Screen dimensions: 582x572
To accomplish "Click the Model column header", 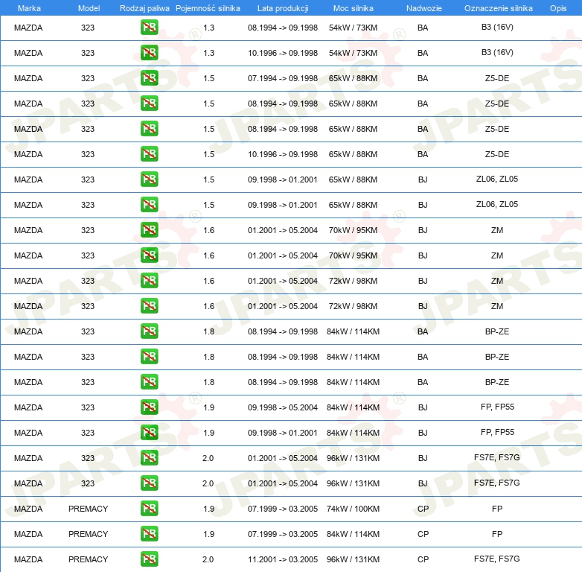I will click(89, 8).
